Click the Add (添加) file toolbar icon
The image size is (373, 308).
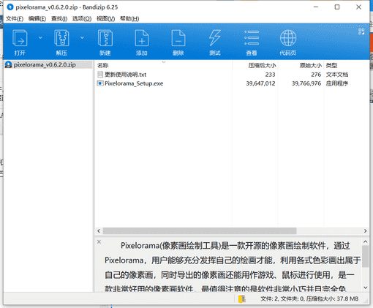(142, 38)
